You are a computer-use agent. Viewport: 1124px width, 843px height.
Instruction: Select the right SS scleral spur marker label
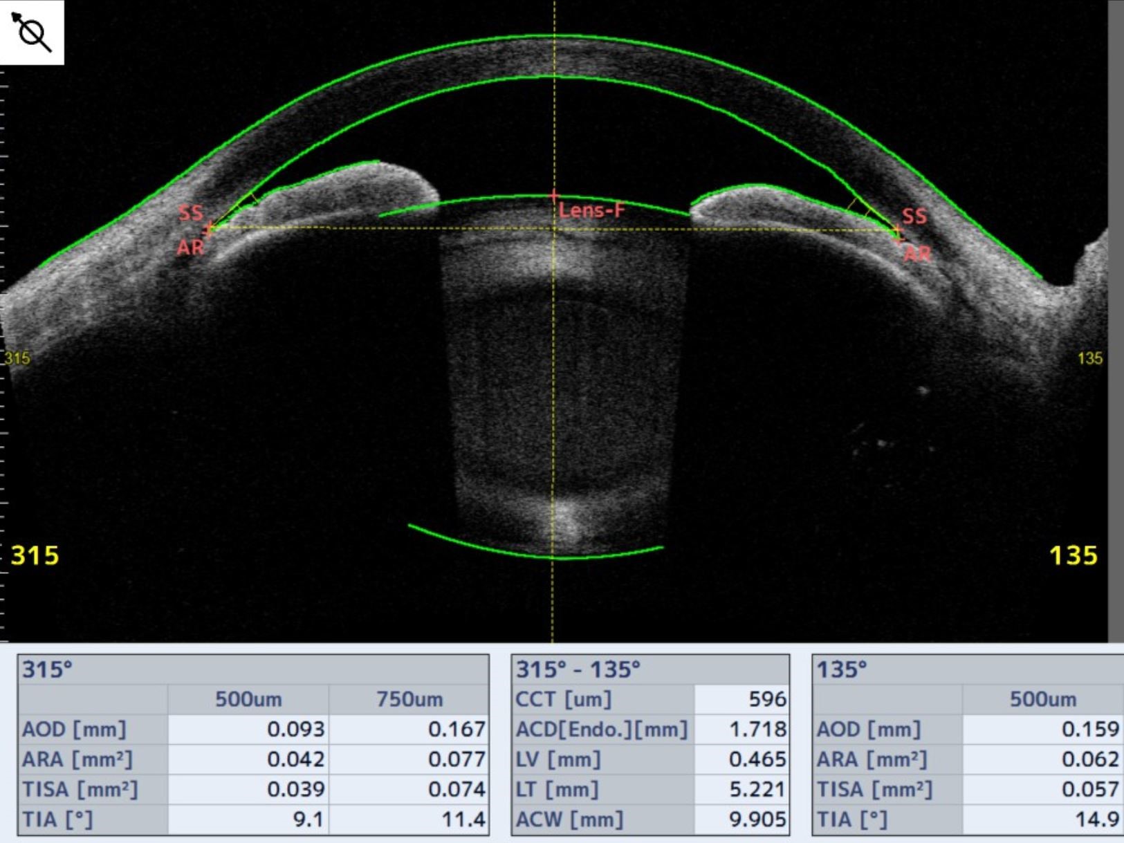click(x=914, y=216)
